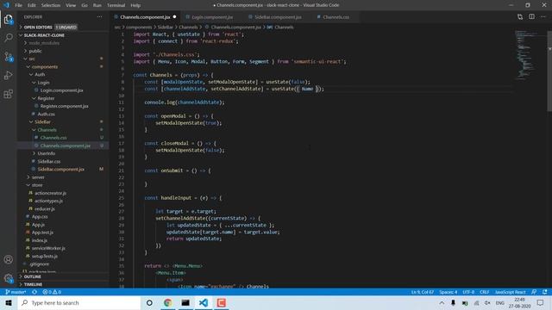The height and width of the screenshot is (310, 552).
Task: Open the Manage settings gear
Action: (x=9, y=278)
